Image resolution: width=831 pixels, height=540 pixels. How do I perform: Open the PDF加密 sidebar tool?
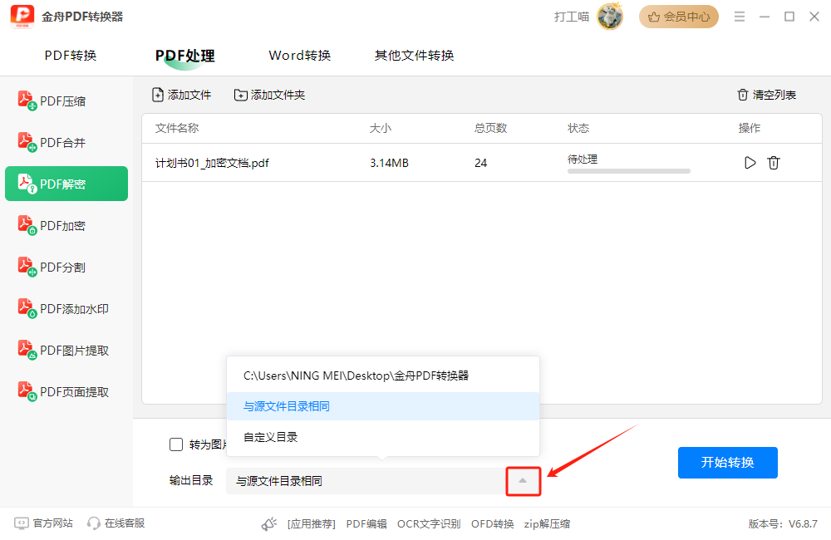(63, 226)
